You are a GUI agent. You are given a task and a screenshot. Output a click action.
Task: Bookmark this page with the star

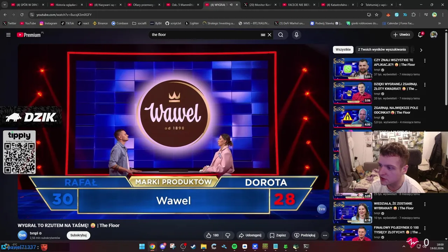pos(377,15)
